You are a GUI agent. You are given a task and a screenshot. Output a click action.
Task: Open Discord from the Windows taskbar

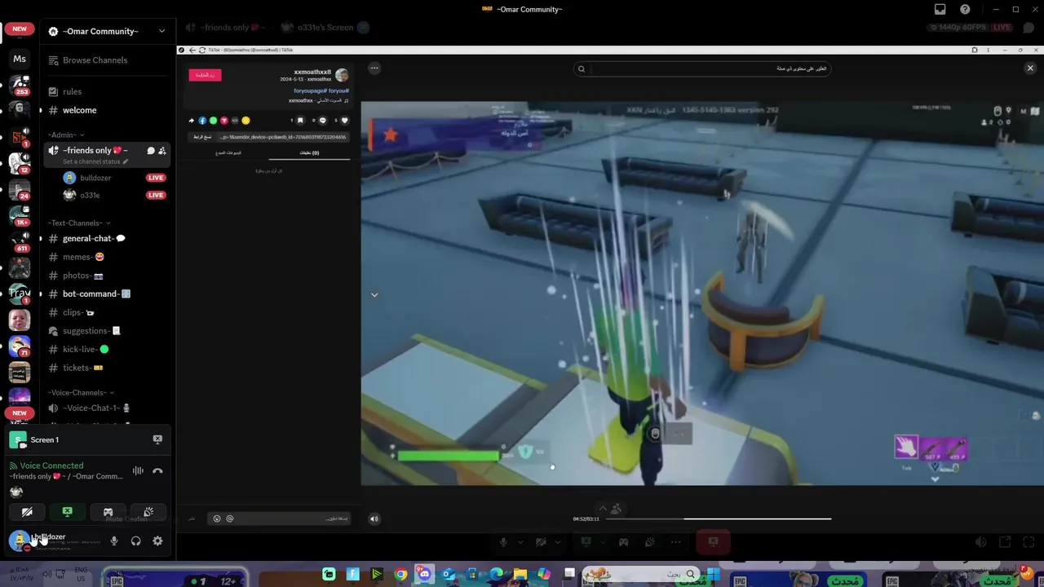[424, 575]
